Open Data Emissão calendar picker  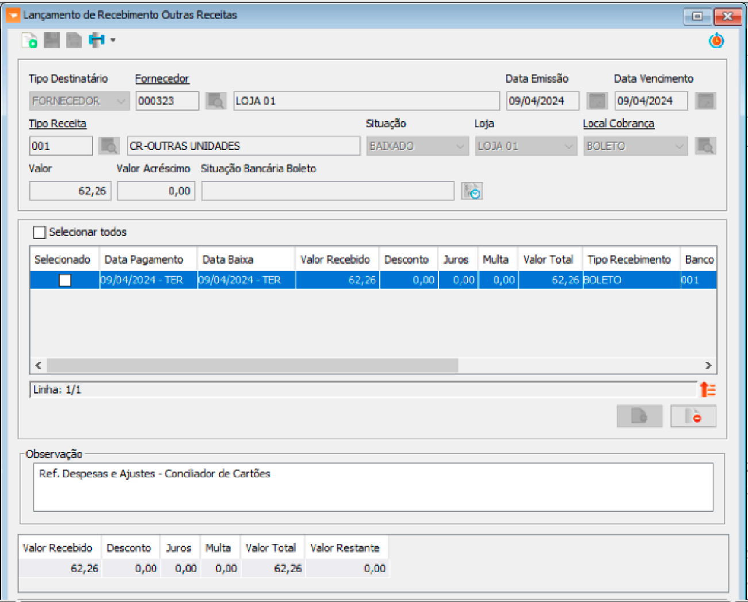point(597,101)
